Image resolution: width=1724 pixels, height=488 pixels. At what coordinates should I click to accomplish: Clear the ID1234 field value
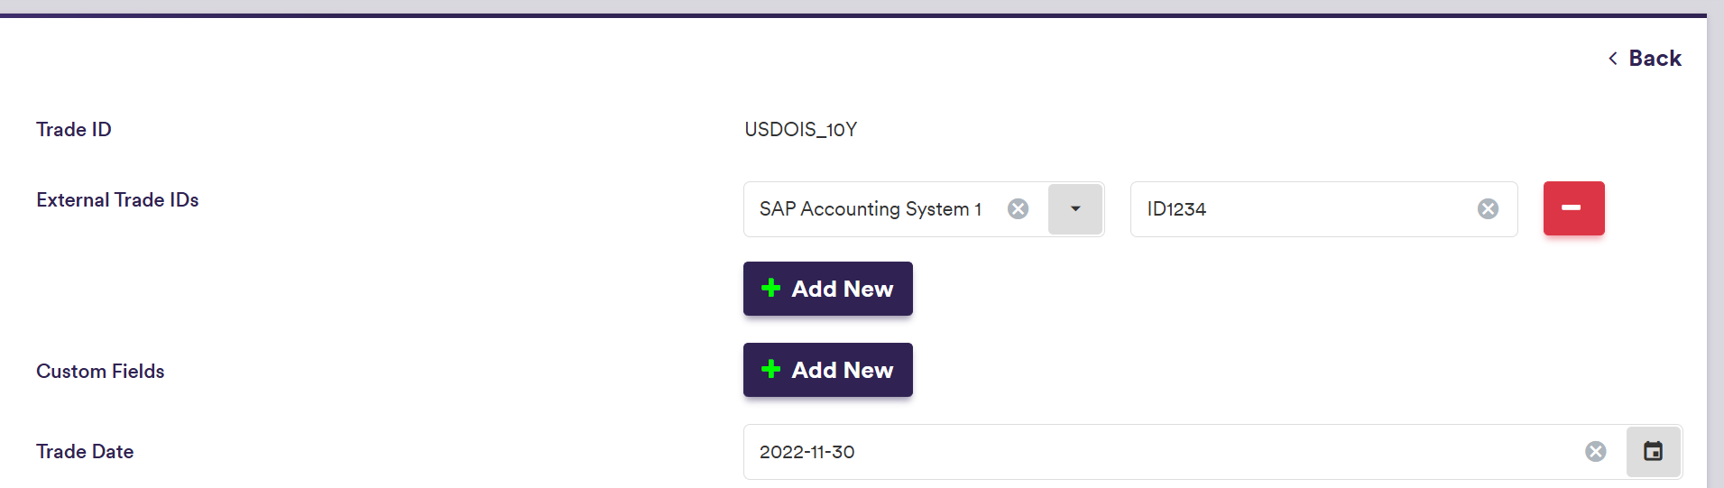(1488, 209)
